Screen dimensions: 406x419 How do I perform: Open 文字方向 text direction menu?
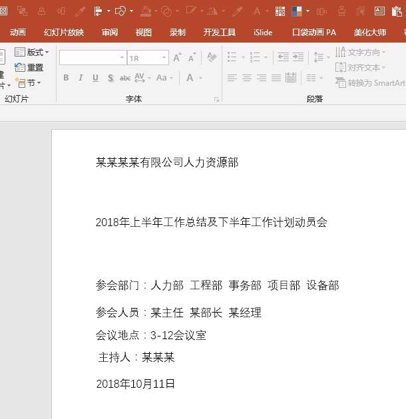360,52
